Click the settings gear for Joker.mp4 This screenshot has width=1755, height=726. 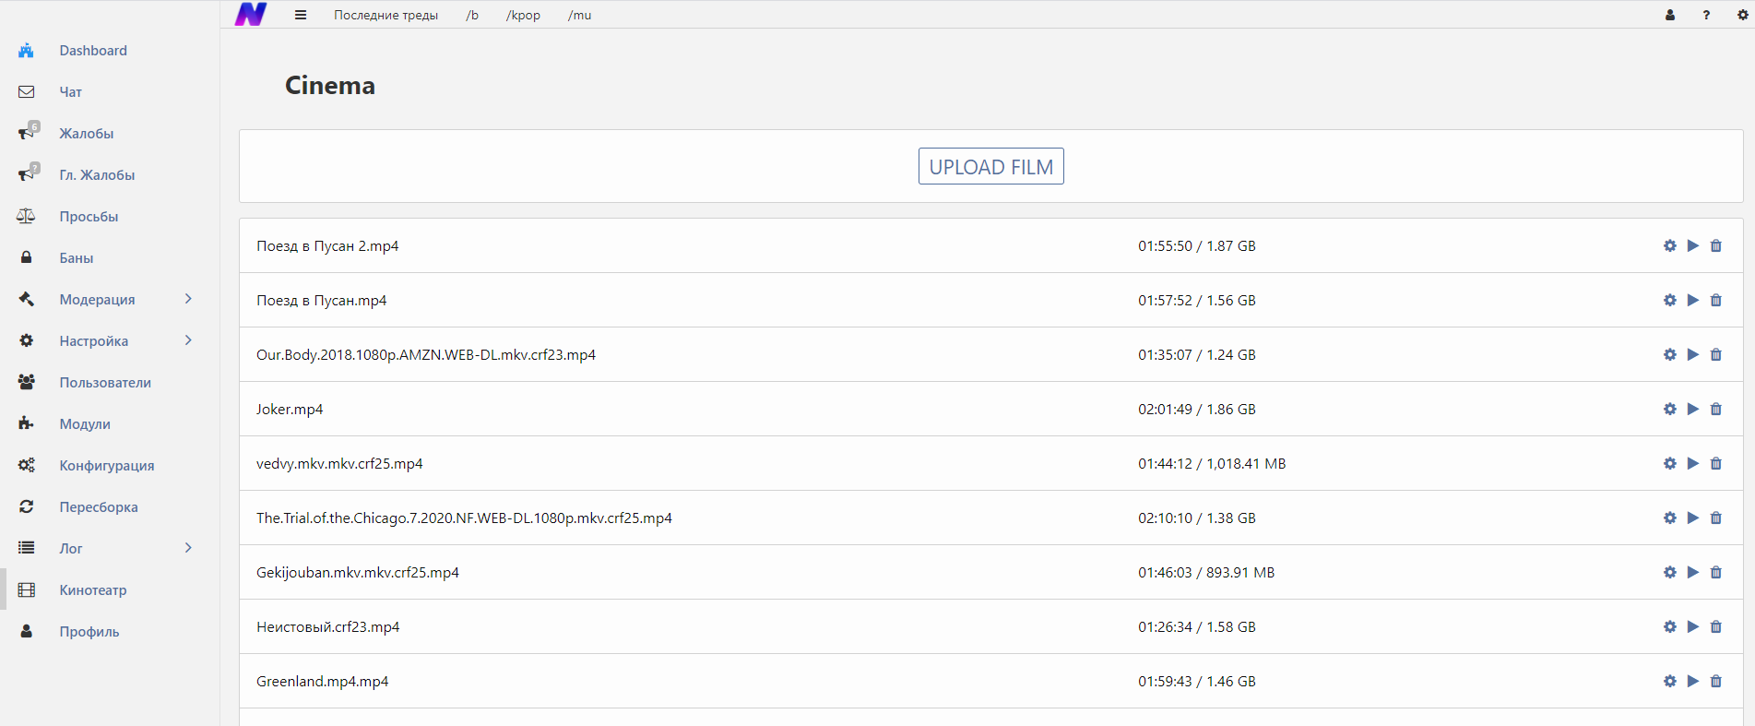[x=1669, y=409]
